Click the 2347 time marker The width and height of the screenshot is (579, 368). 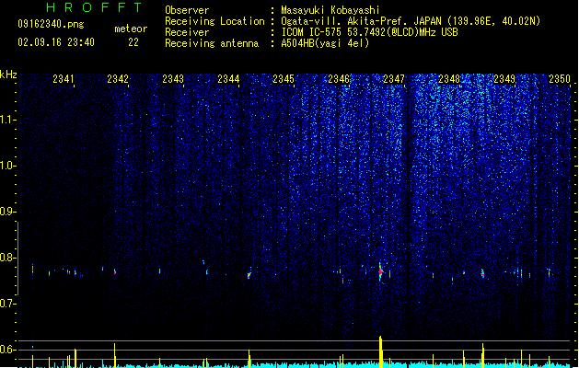[x=394, y=79]
